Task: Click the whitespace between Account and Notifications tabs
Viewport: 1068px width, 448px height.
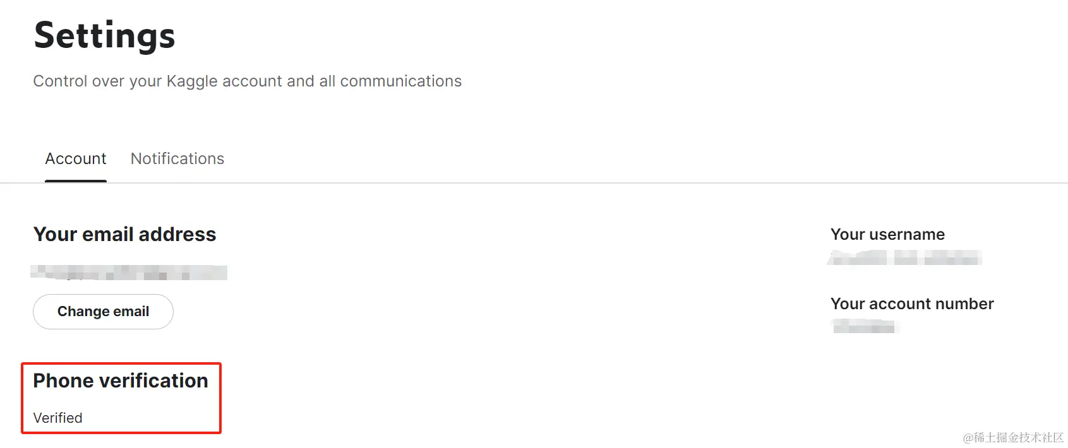Action: coord(118,158)
